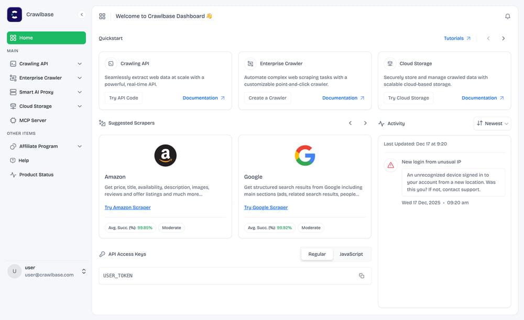Click the next arrow in Suggested Scrapers
The image size is (524, 320).
pos(365,123)
